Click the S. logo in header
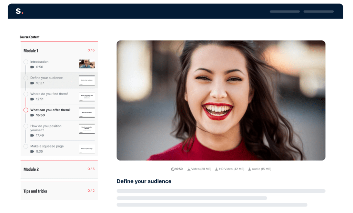Screen dimensions: 353x213 (x=19, y=11)
